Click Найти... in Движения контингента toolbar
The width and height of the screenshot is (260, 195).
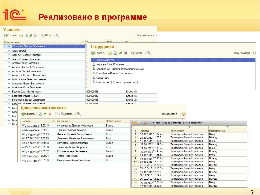68,114
